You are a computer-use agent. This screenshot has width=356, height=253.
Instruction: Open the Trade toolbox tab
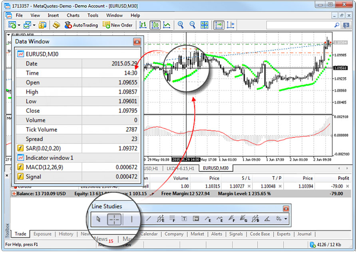pyautogui.click(x=20, y=234)
